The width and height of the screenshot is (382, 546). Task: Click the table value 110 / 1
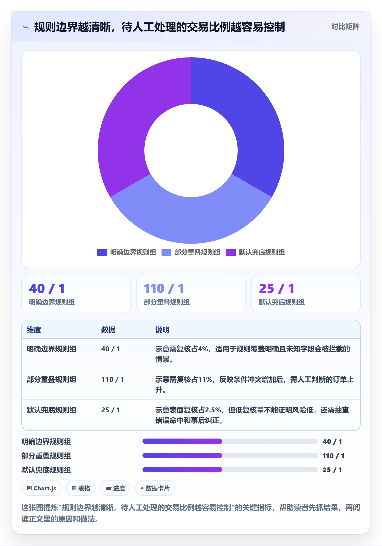(113, 380)
